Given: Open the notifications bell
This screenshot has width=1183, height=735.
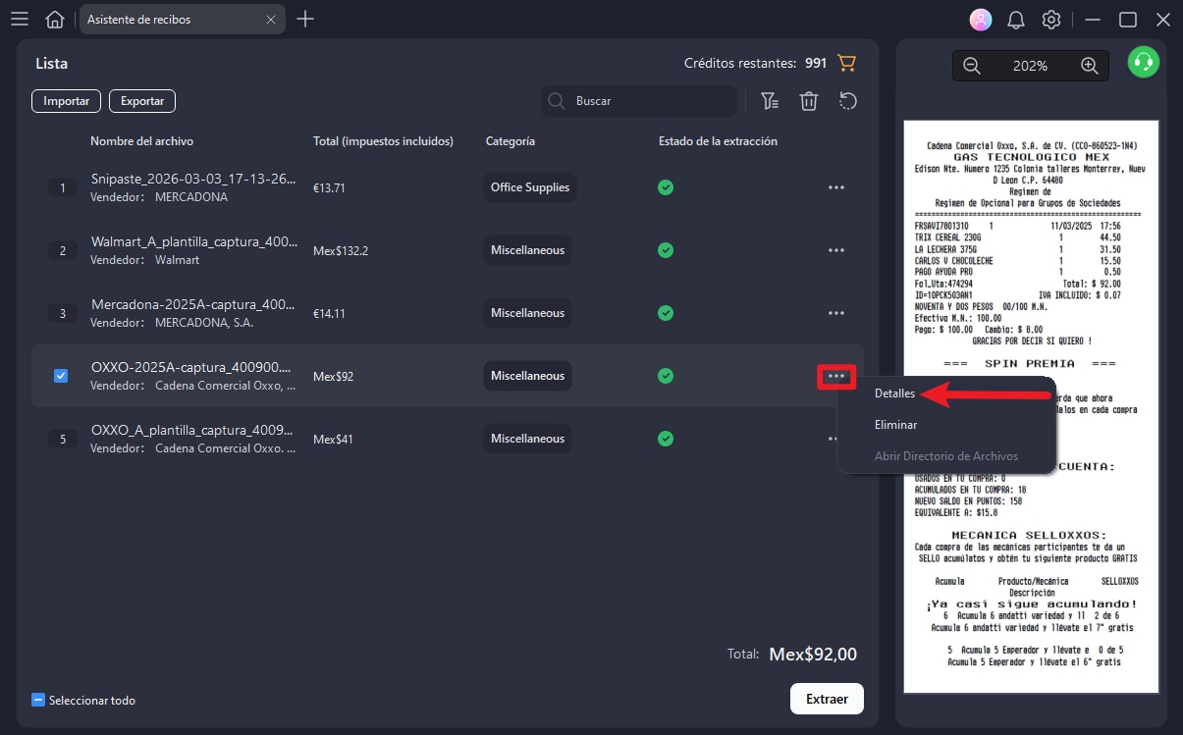Looking at the screenshot, I should pyautogui.click(x=1015, y=19).
